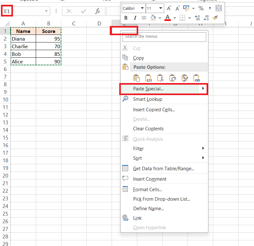This screenshot has height=246, width=254.
Task: Select the cell with score 95
Action: pos(48,39)
